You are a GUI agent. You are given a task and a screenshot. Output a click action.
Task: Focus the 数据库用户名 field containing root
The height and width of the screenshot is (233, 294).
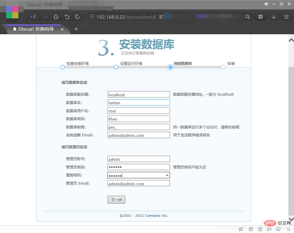(x=139, y=111)
